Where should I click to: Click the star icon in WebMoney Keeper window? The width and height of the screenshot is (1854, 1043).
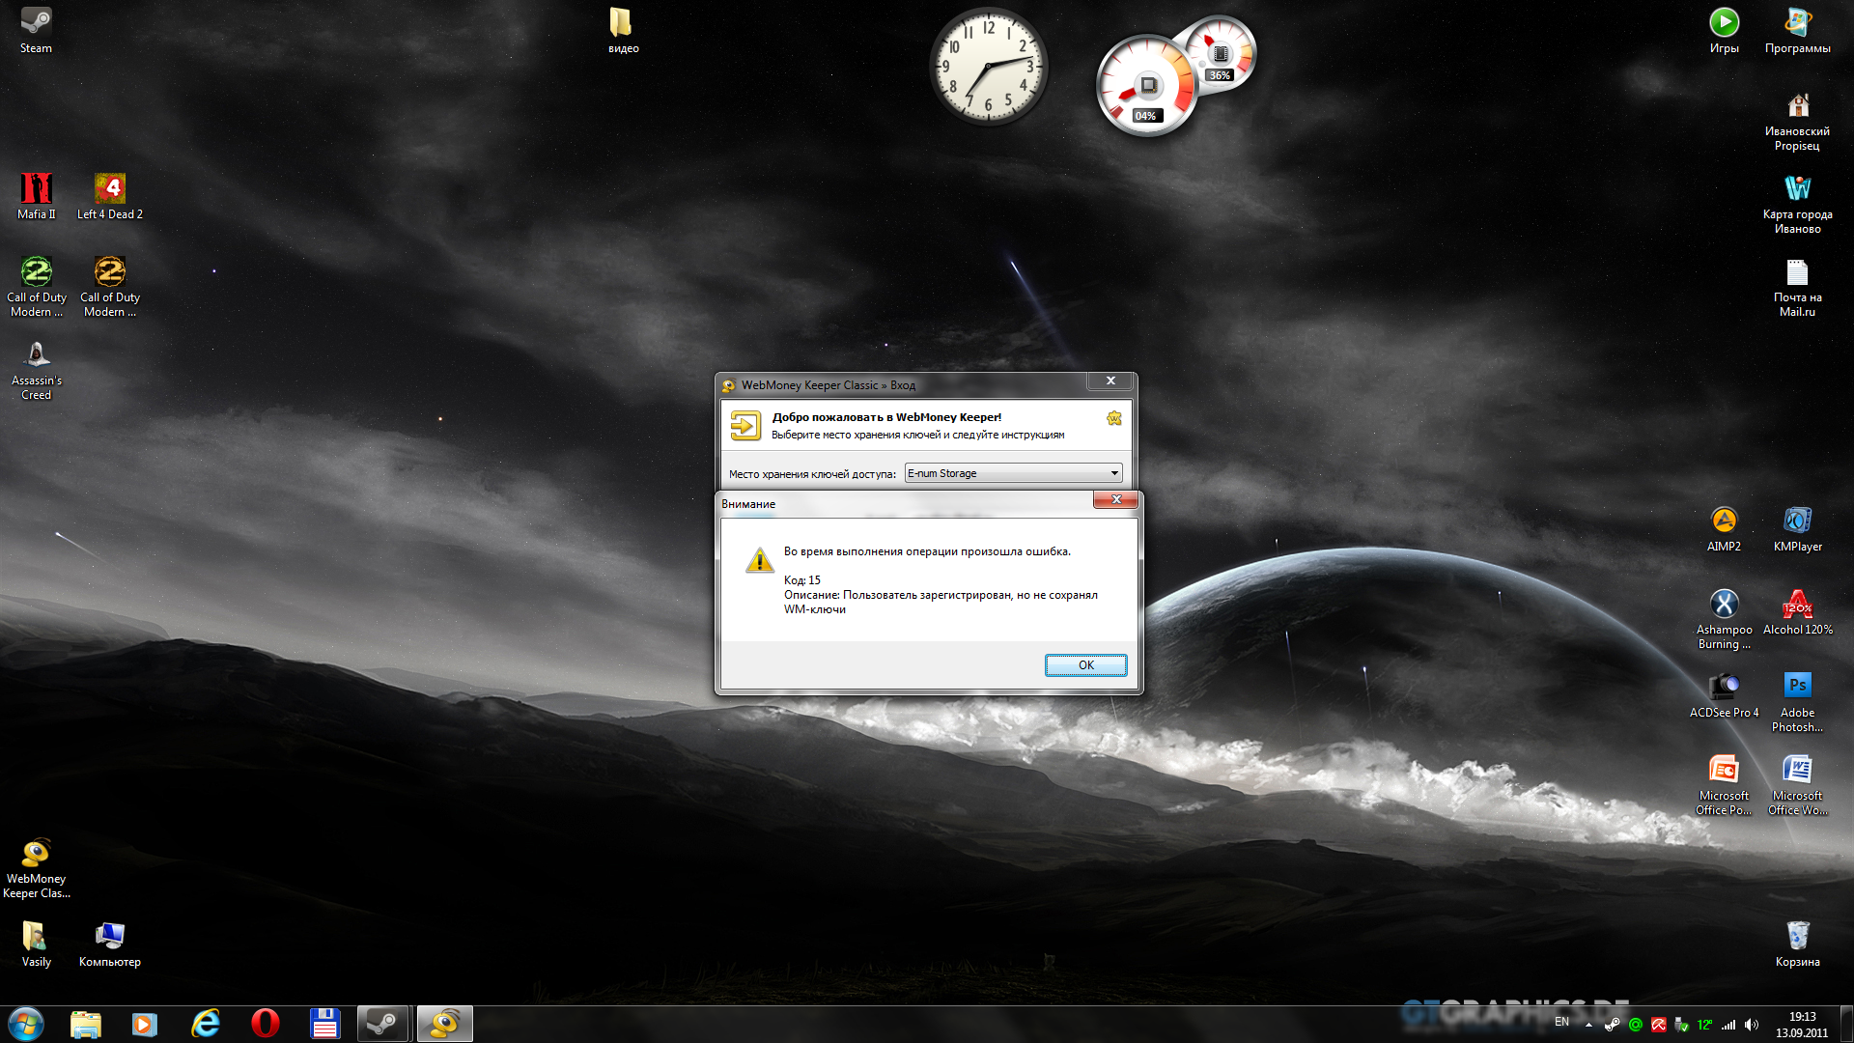coord(1114,418)
